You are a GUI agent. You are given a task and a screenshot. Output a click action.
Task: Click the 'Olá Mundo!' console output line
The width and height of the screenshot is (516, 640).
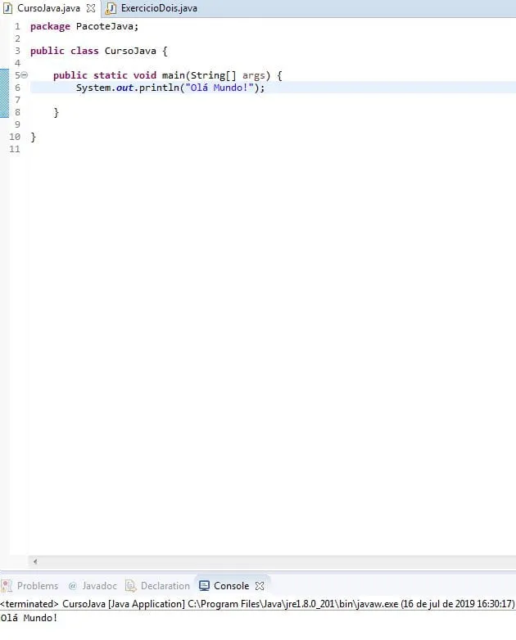click(x=29, y=618)
